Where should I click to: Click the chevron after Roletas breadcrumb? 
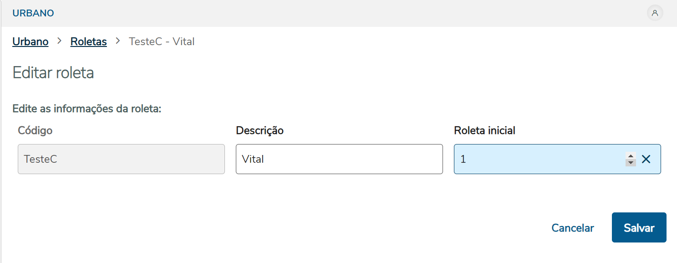[x=118, y=41]
